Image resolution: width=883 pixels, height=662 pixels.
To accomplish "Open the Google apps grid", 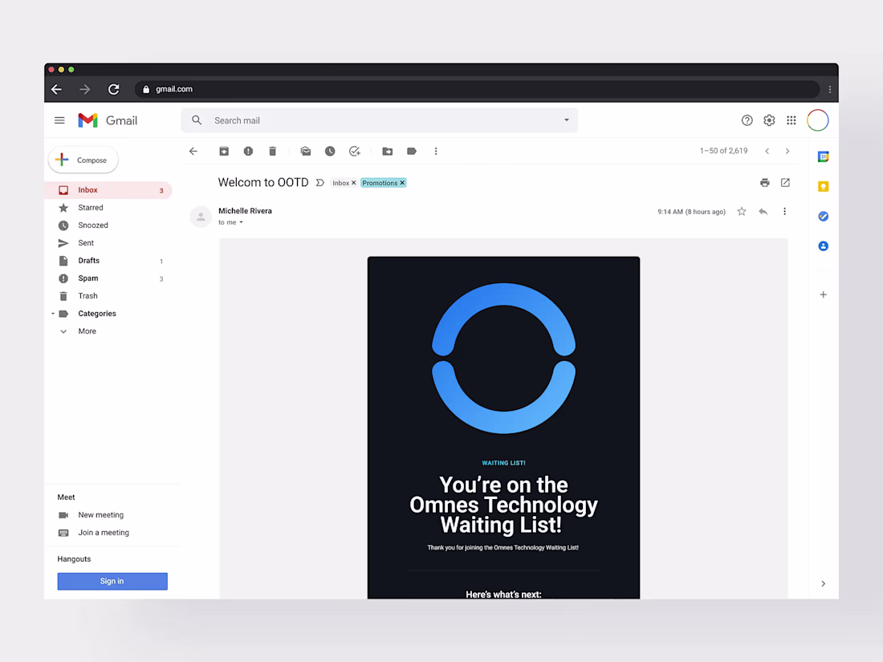I will [791, 120].
